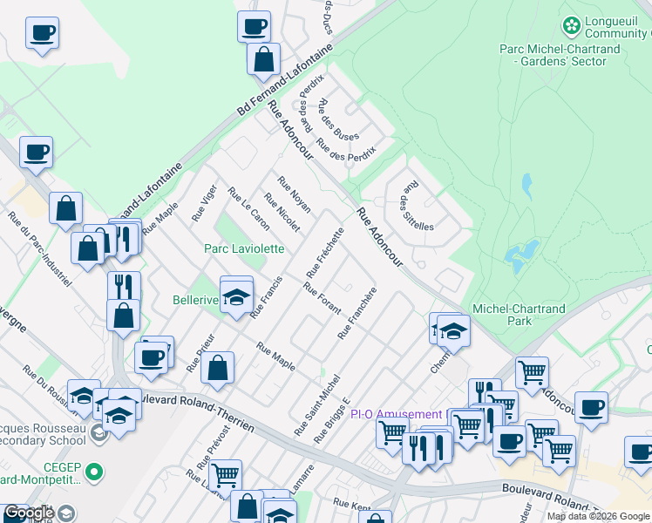
Task: Select the Longueuil Community garden pin
Action: coord(572,26)
